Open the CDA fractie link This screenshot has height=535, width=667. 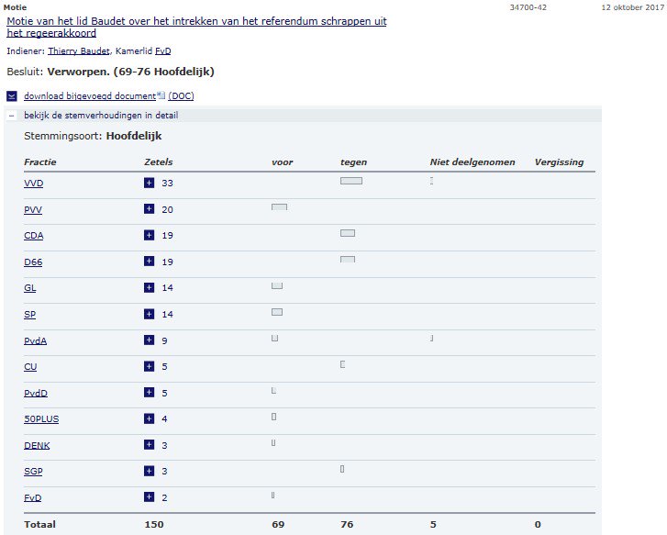34,235
